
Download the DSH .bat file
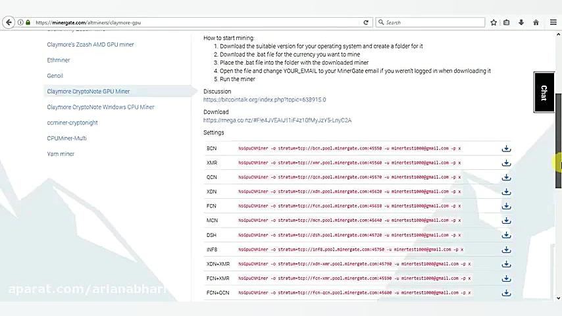coord(506,235)
